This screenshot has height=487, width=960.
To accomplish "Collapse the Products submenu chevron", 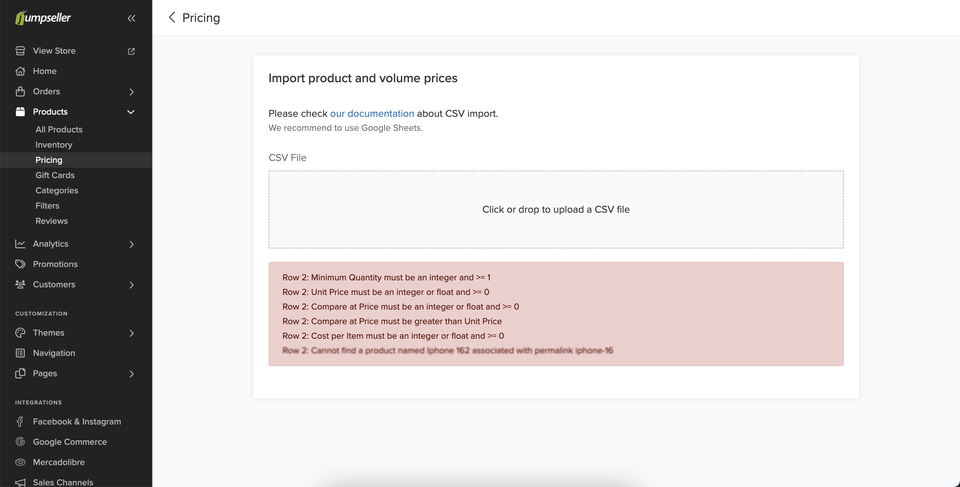I will [131, 112].
